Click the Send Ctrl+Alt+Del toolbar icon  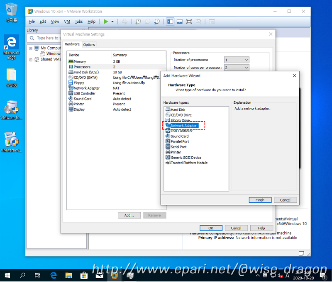coord(124,22)
